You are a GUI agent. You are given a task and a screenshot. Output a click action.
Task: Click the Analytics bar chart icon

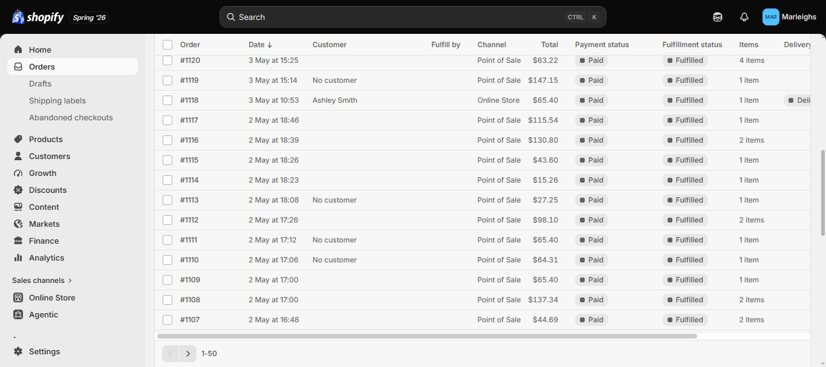click(x=18, y=258)
